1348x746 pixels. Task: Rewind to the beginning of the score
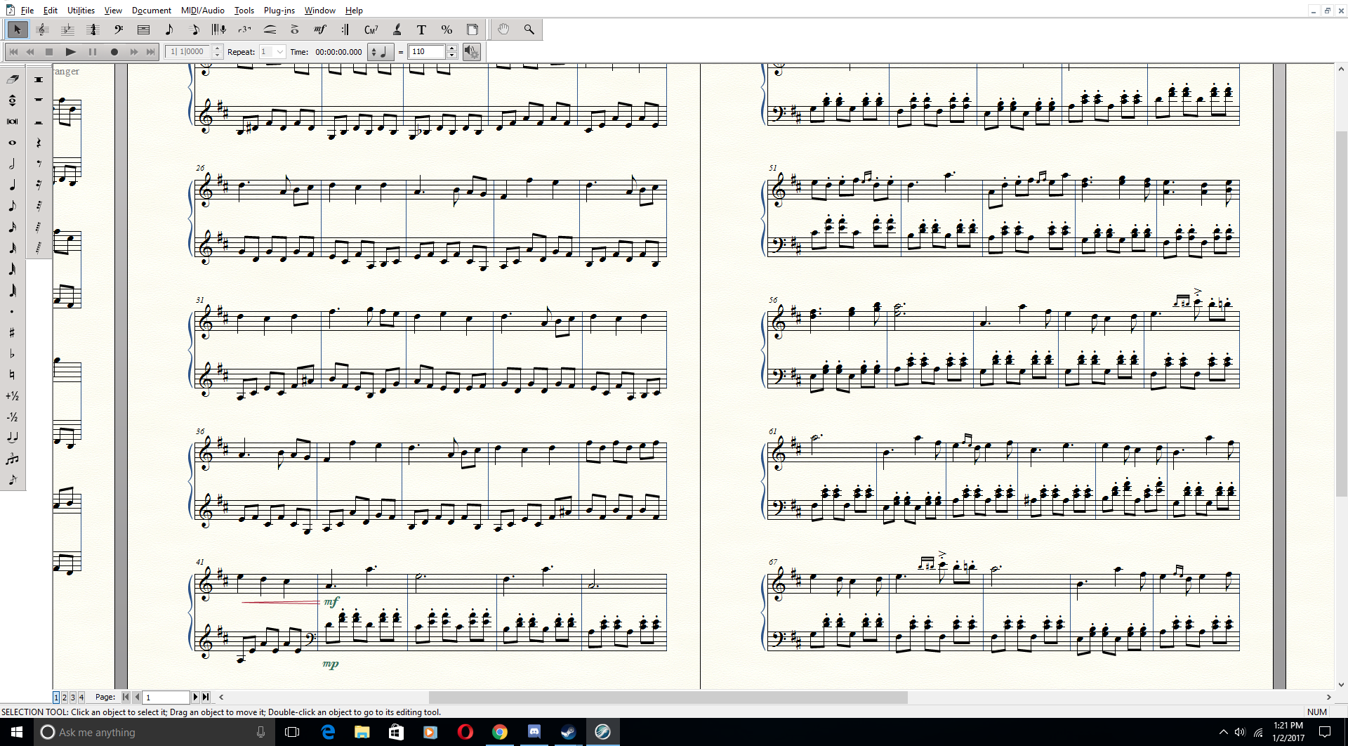13,51
